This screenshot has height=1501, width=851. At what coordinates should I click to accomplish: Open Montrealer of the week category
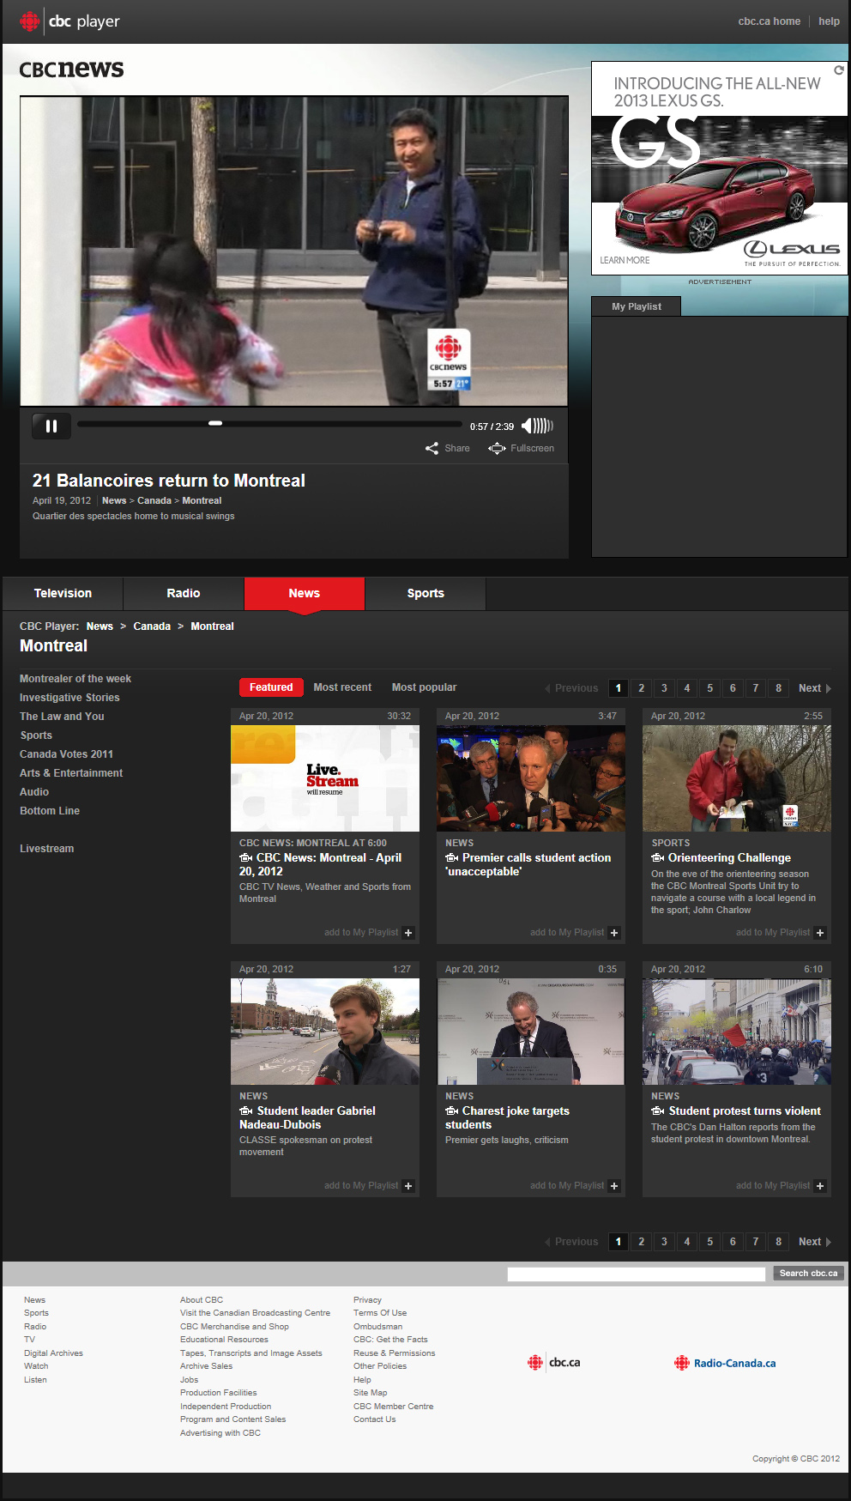pyautogui.click(x=75, y=679)
